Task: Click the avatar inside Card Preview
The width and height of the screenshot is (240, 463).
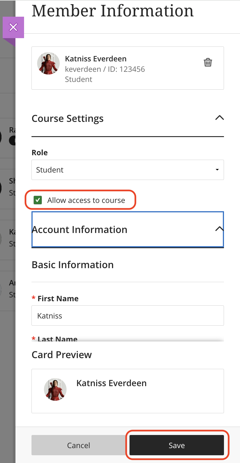Action: [x=55, y=389]
